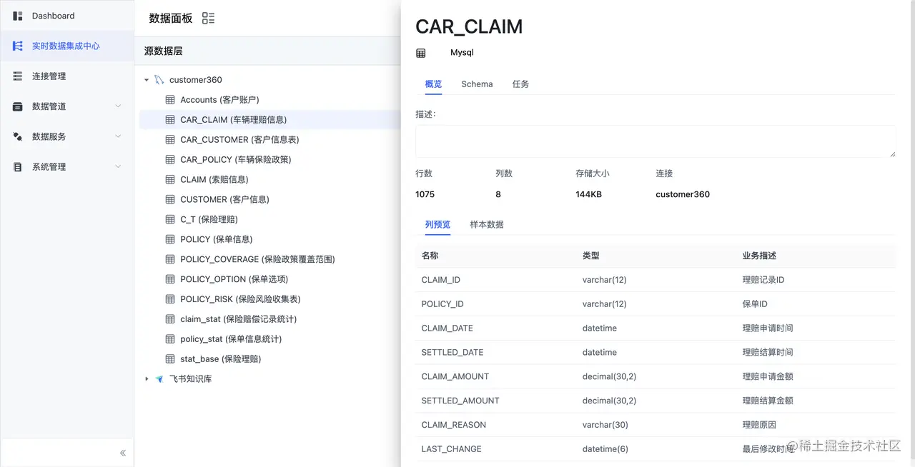Expand the 数据管道 submenu chevron
The height and width of the screenshot is (467, 915).
118,106
